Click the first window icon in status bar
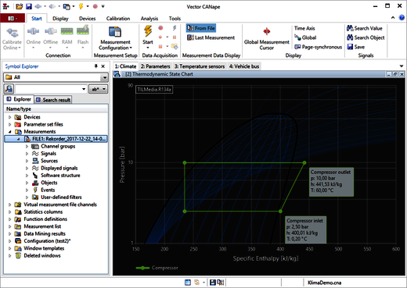Image resolution: width=407 pixels, height=288 pixels. coord(188,283)
